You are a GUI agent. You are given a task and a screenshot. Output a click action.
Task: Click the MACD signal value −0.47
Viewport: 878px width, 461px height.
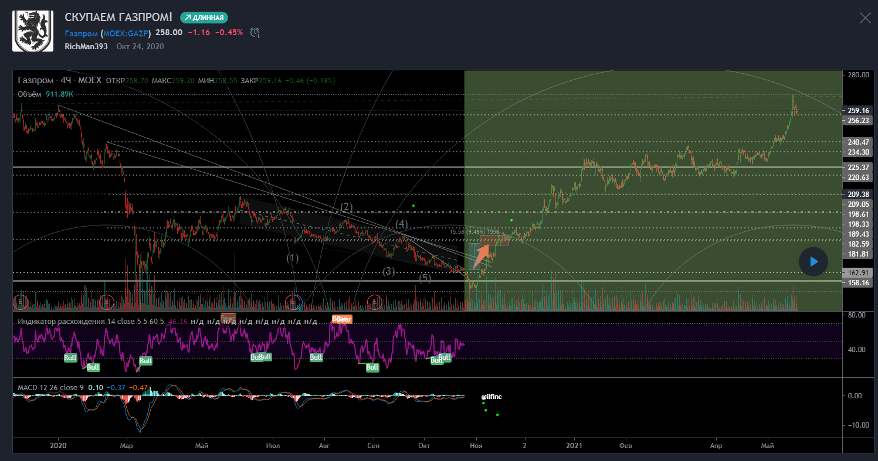point(140,388)
